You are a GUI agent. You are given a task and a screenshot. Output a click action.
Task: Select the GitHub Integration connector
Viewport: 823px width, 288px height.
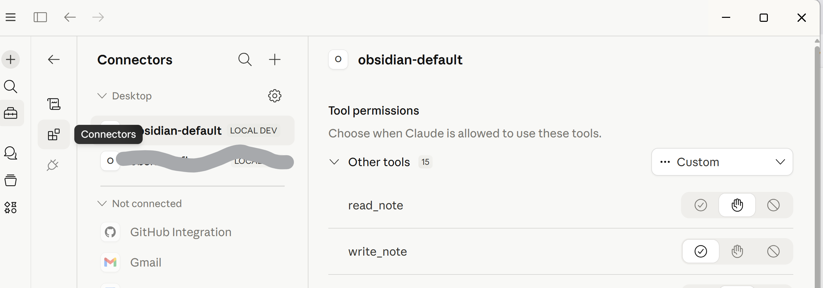pos(180,232)
